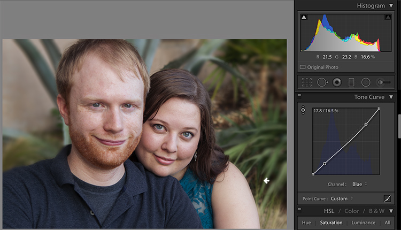Select the Radial Filter tool
This screenshot has height=230, width=401.
coord(366,82)
